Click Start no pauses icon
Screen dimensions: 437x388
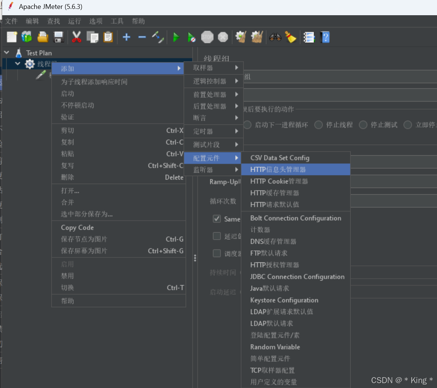[192, 37]
